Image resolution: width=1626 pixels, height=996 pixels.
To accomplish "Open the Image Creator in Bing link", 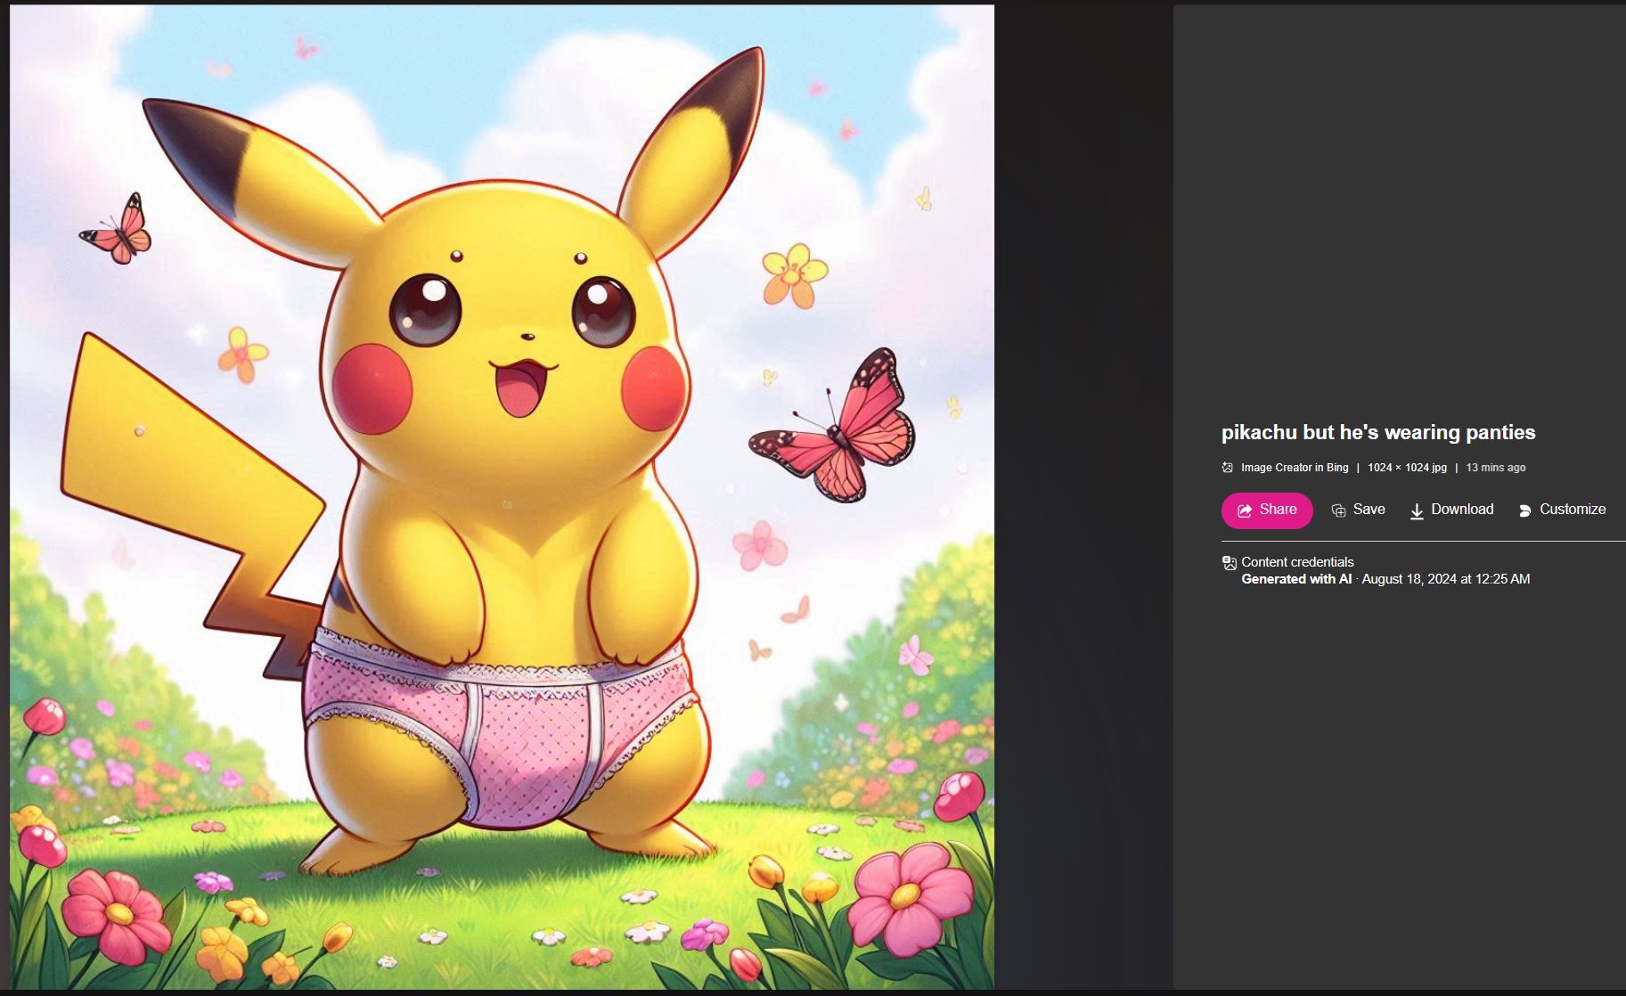I will (1295, 468).
